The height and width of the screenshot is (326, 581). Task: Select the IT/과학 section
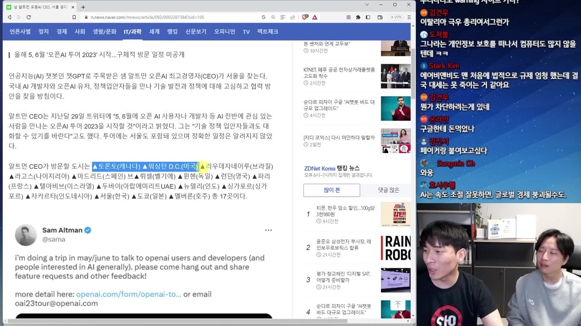coord(132,31)
